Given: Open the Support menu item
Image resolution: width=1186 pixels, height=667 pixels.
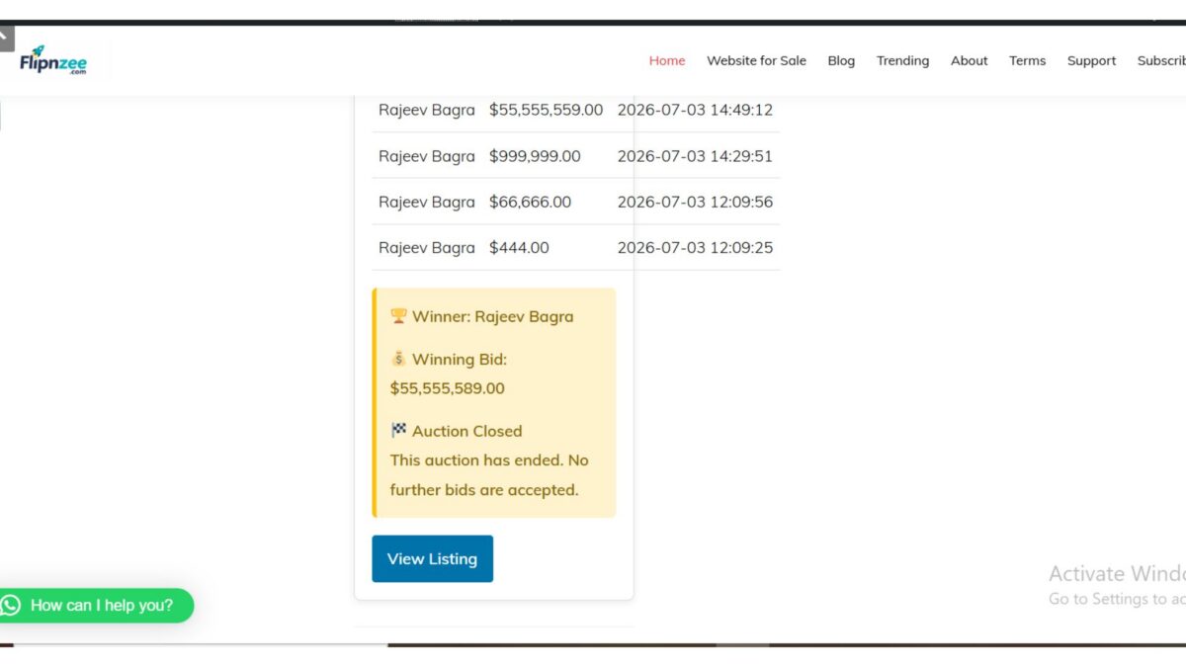Looking at the screenshot, I should tap(1091, 60).
